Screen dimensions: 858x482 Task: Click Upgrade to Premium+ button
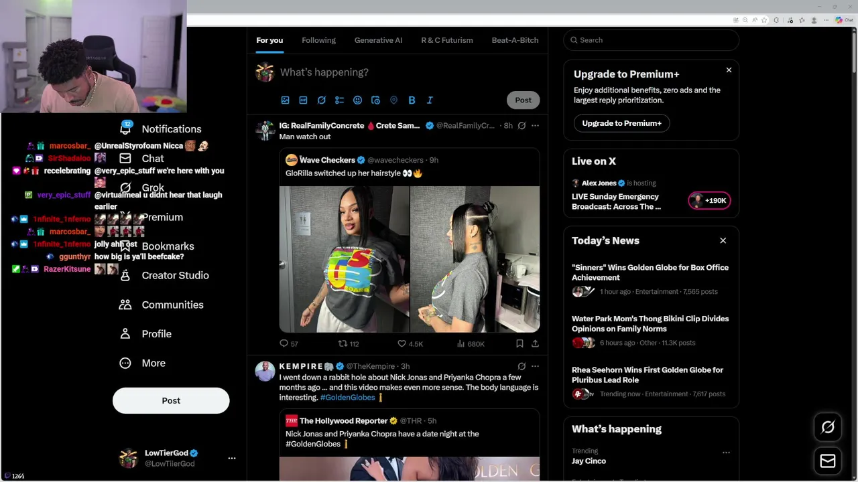[x=621, y=123]
